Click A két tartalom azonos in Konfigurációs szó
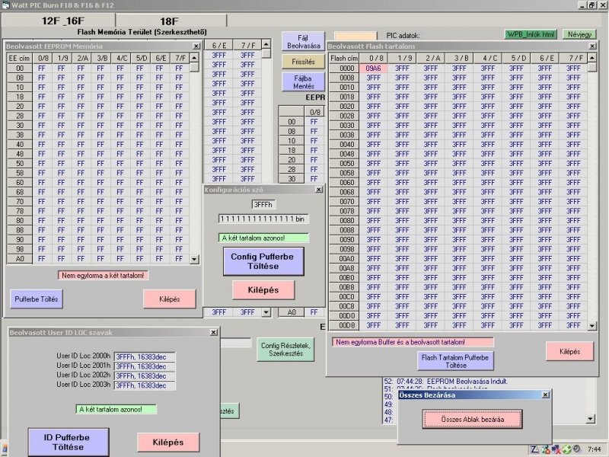This screenshot has height=457, width=609. coord(263,238)
